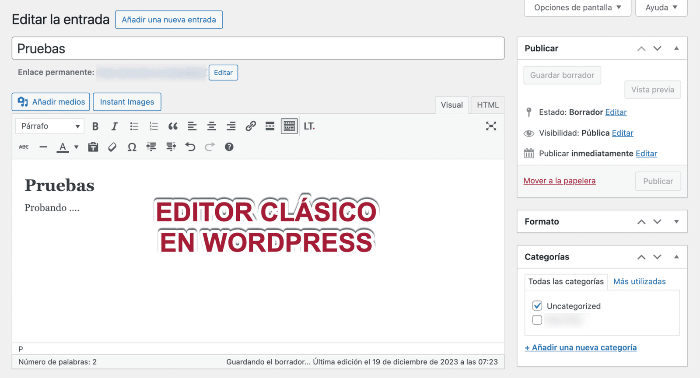This screenshot has width=700, height=378.
Task: Edit the Visibilidad Pública setting
Action: (622, 133)
